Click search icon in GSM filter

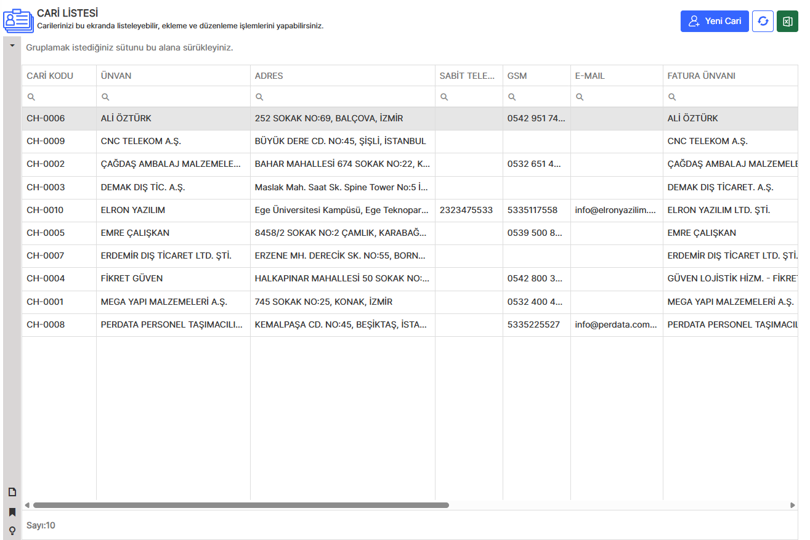[x=512, y=97]
